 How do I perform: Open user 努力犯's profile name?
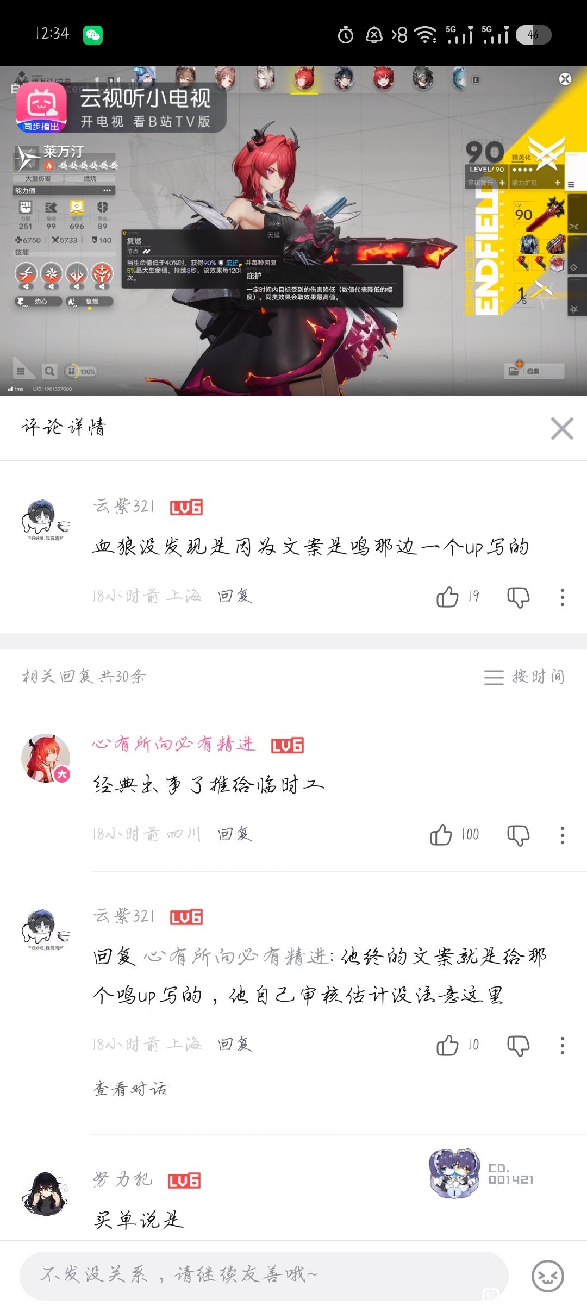click(123, 1179)
